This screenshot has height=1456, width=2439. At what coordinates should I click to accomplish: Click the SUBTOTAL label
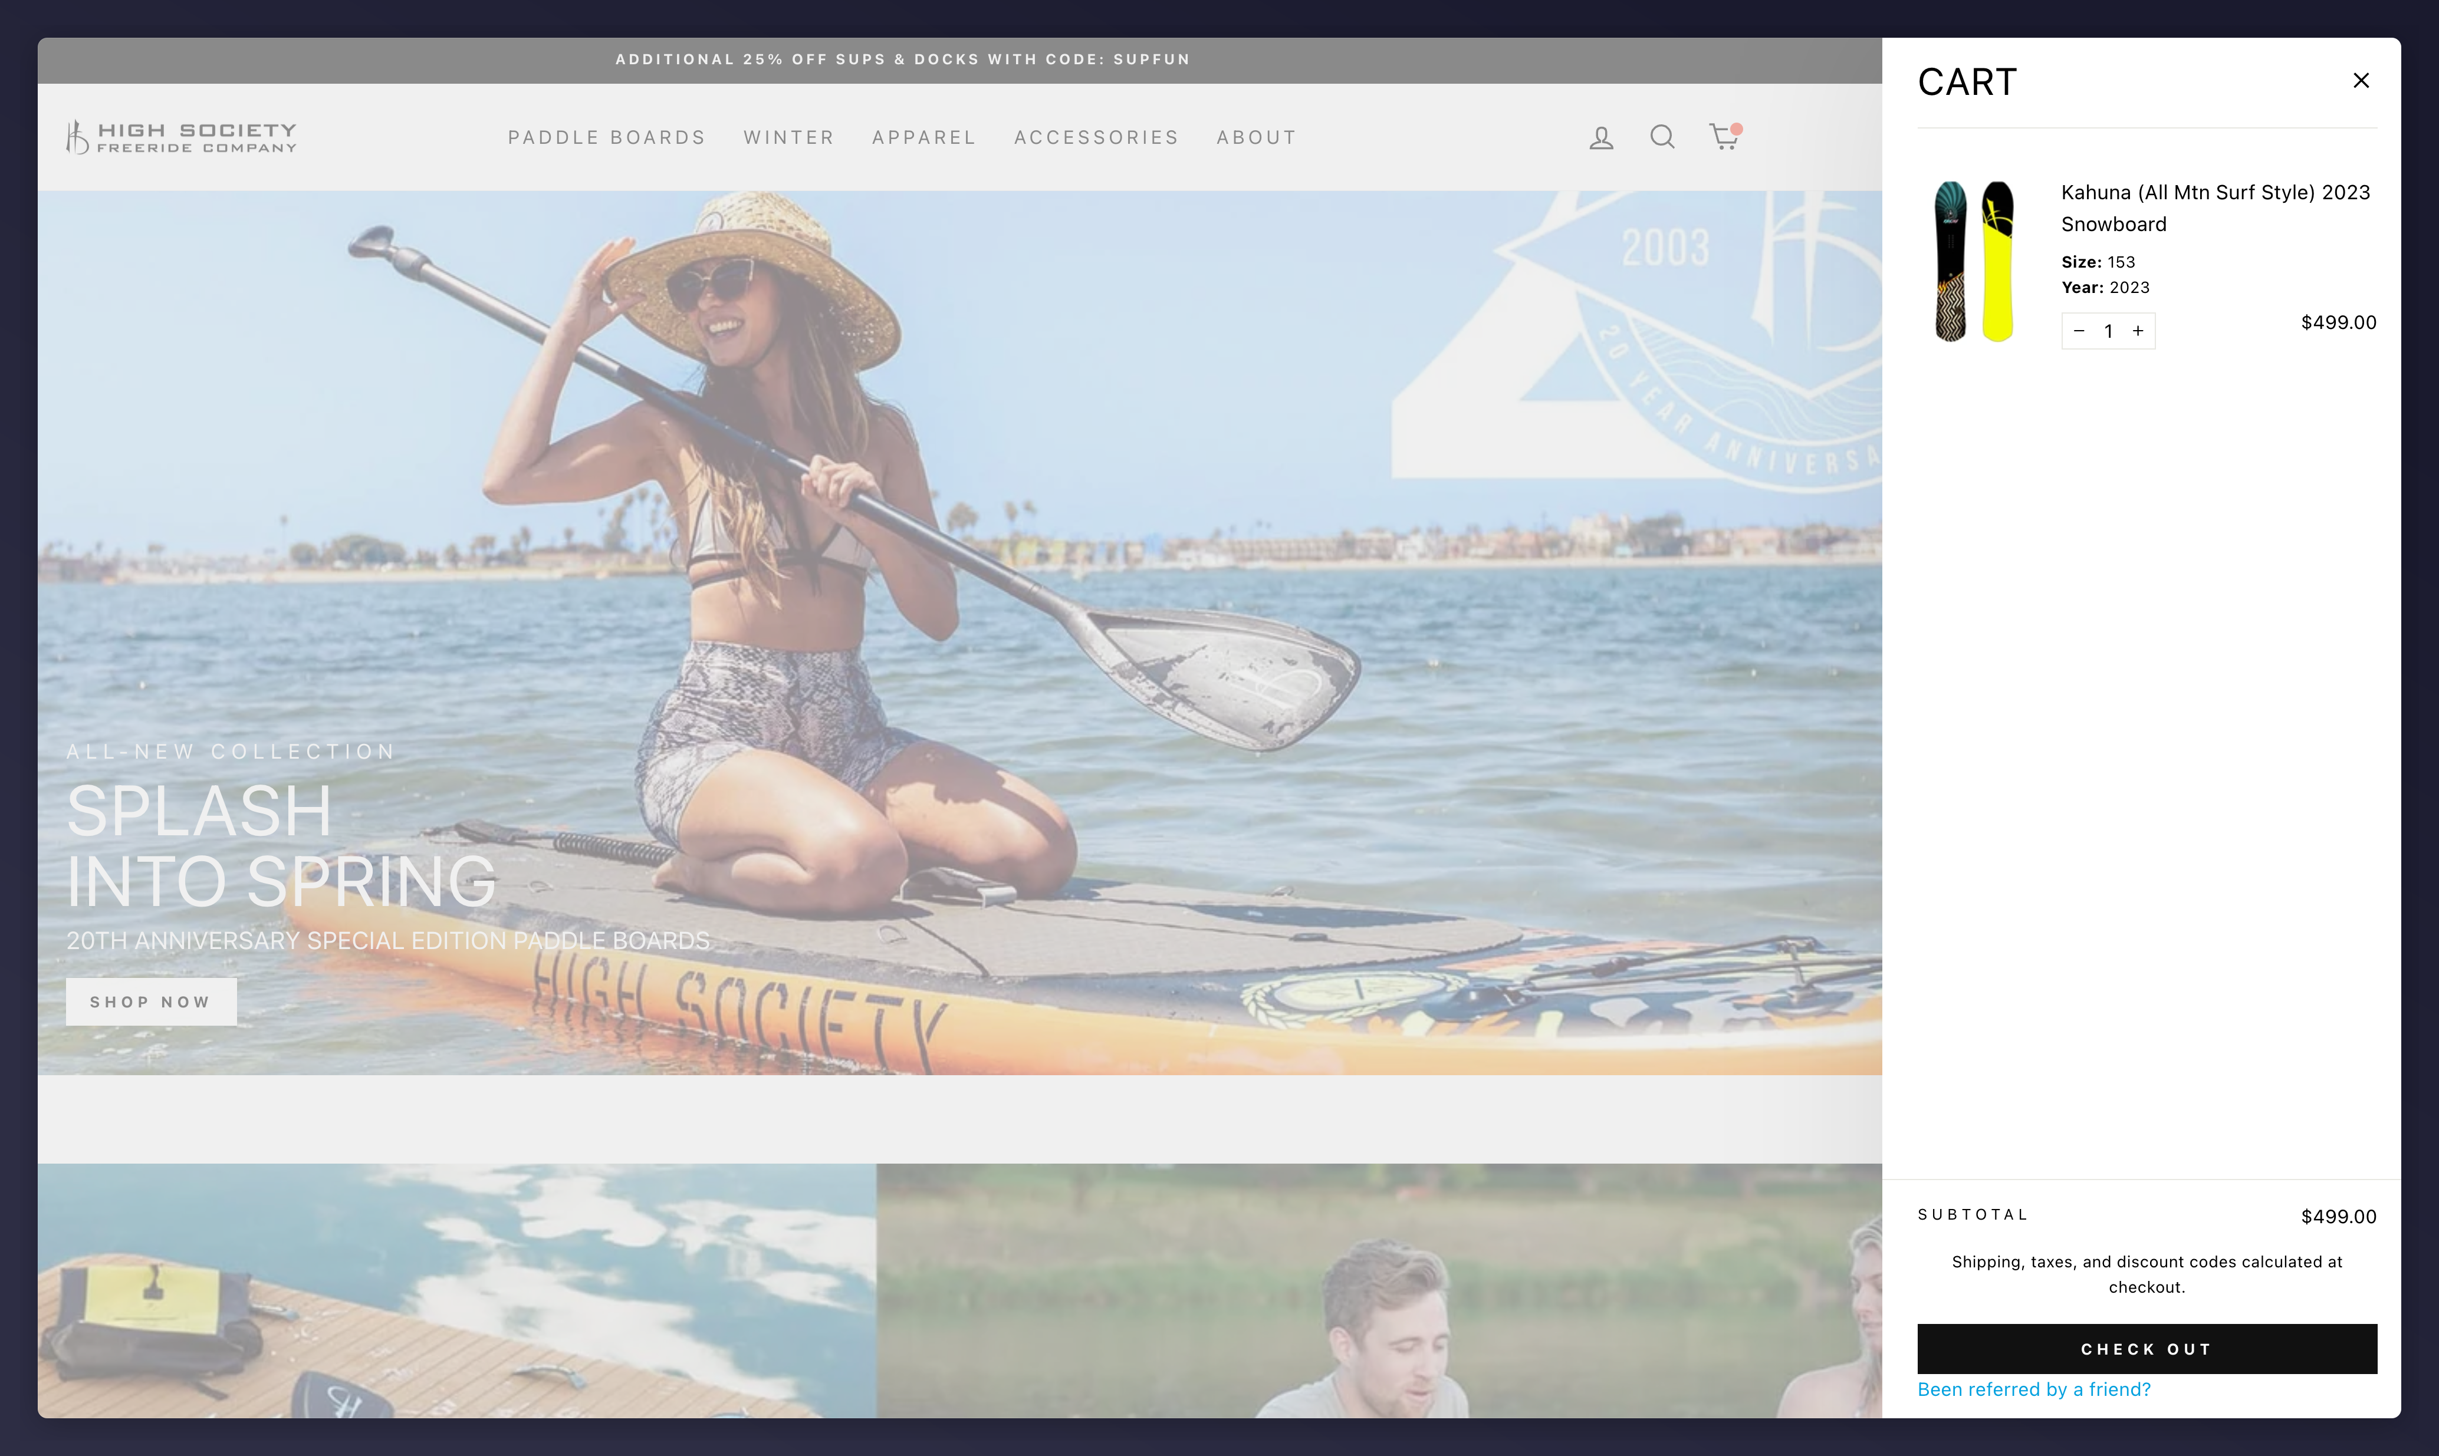click(x=1973, y=1215)
